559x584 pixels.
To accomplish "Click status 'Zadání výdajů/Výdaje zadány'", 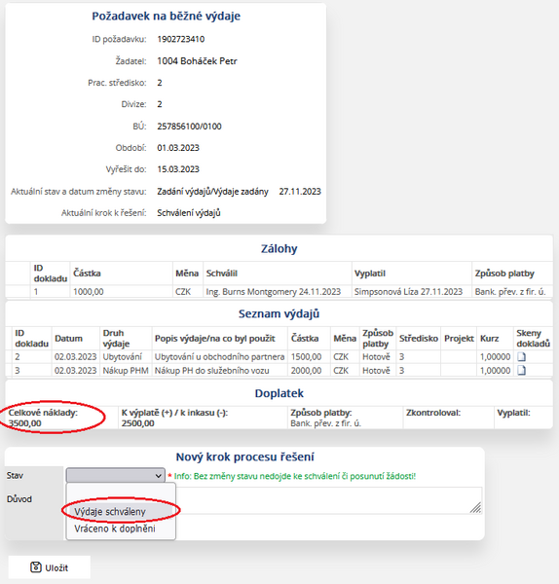I will click(x=212, y=192).
